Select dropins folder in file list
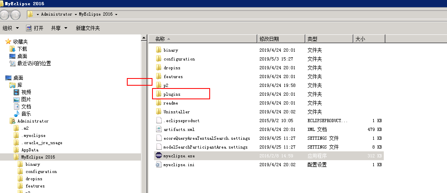 tap(172, 68)
